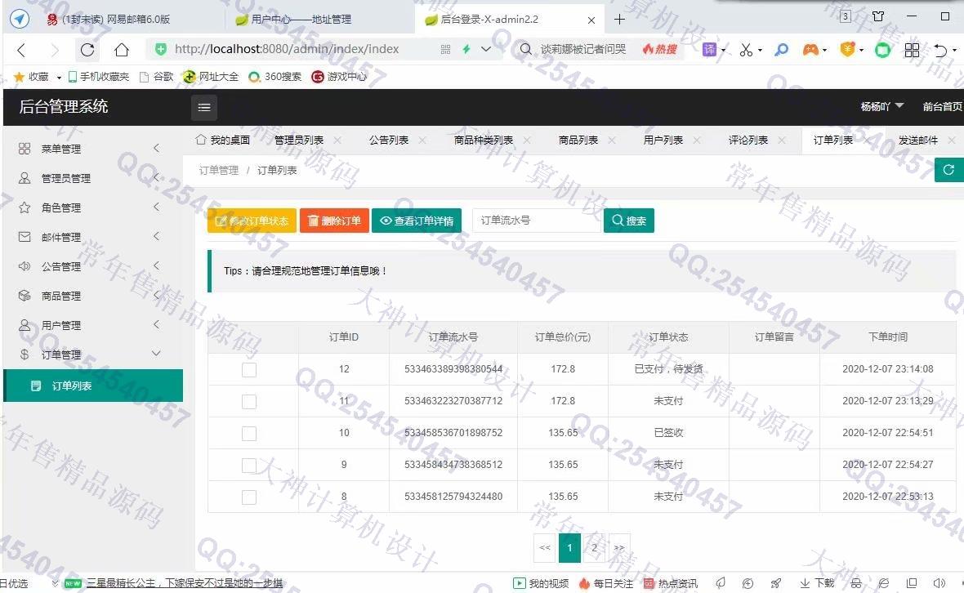Switch to 管理员列表 tab
The height and width of the screenshot is (593, 964).
pos(299,140)
